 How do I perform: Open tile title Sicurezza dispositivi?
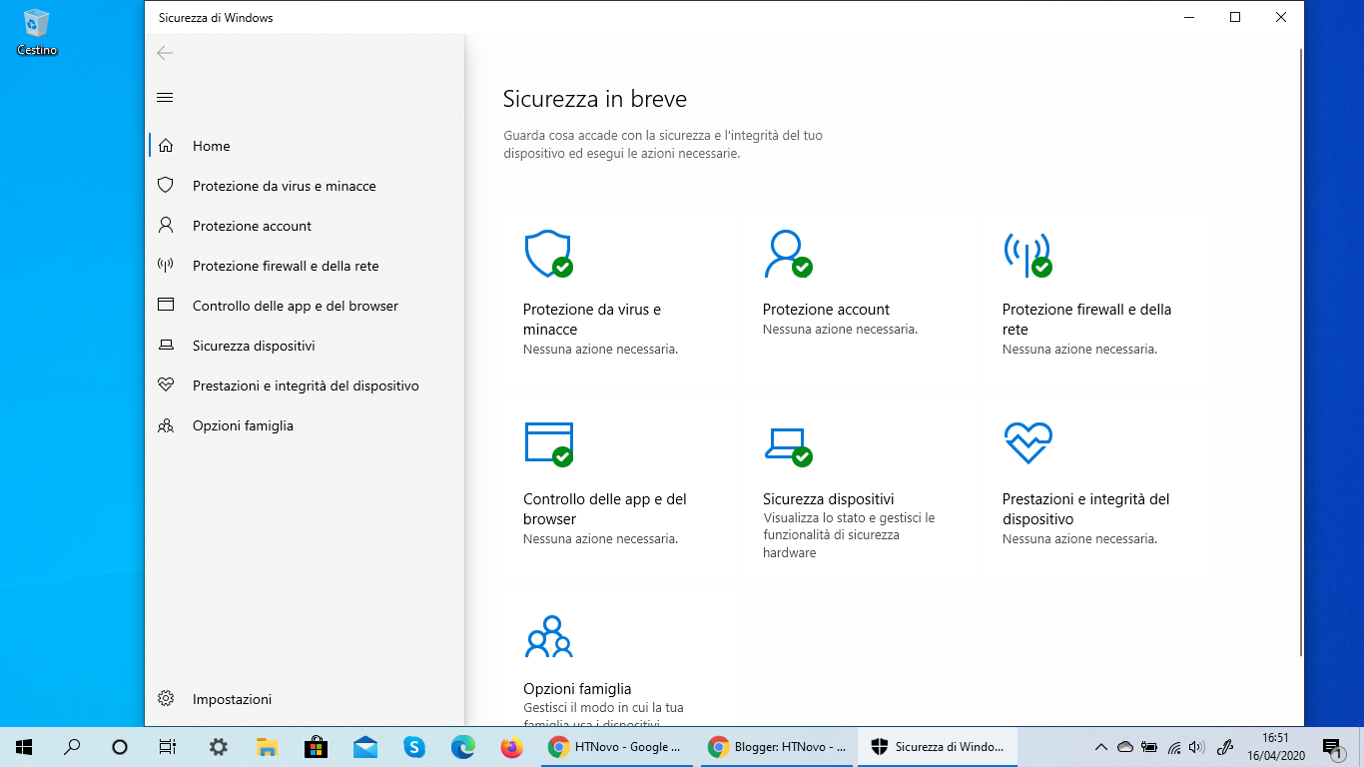click(828, 499)
